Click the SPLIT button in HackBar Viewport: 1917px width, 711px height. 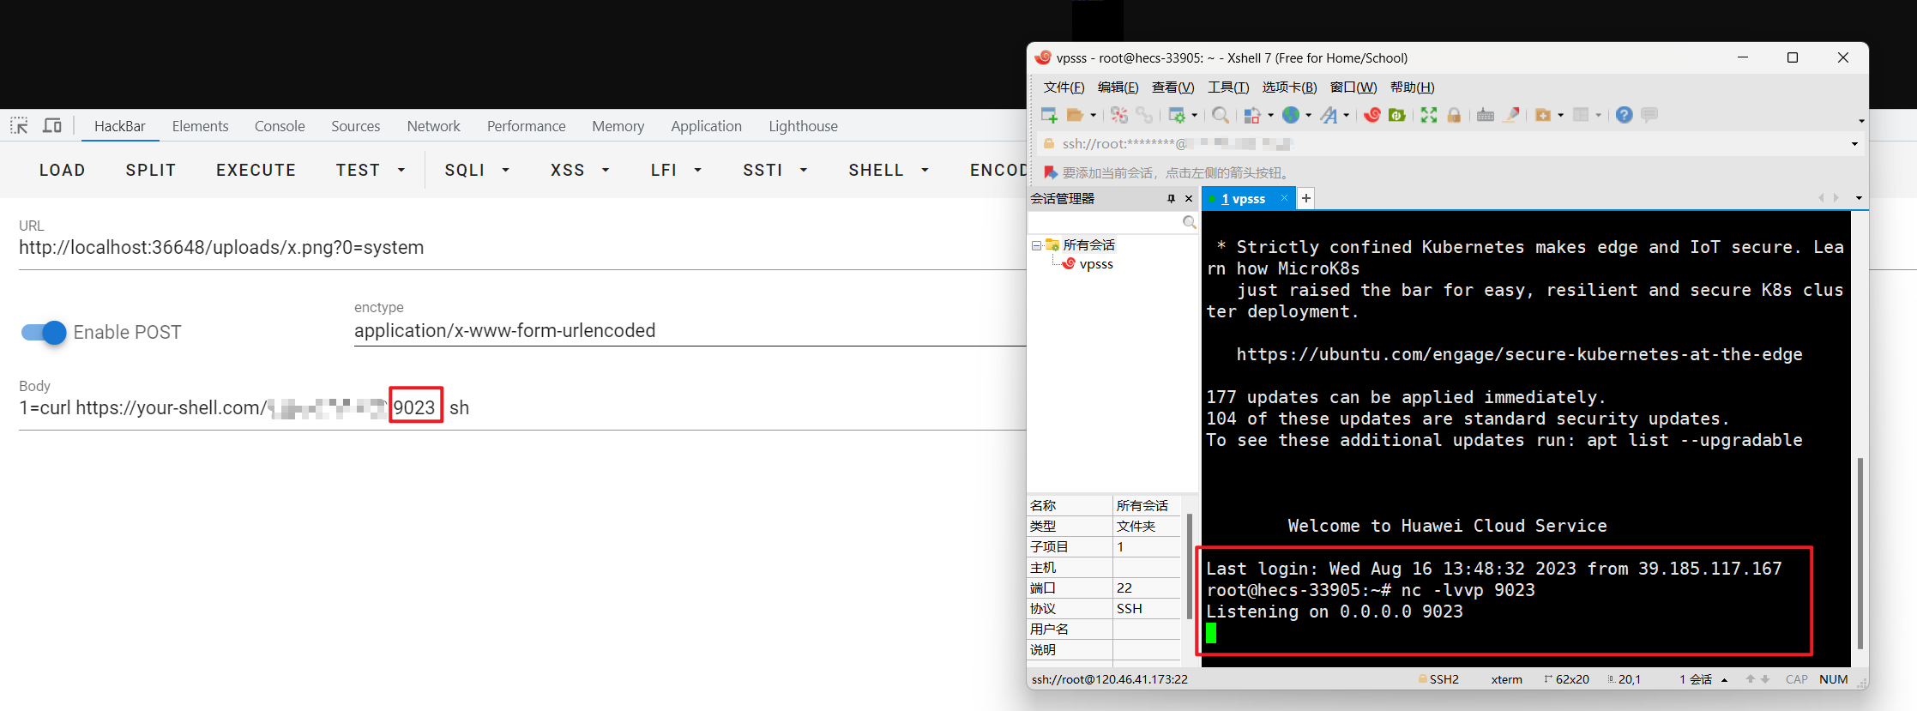tap(151, 170)
